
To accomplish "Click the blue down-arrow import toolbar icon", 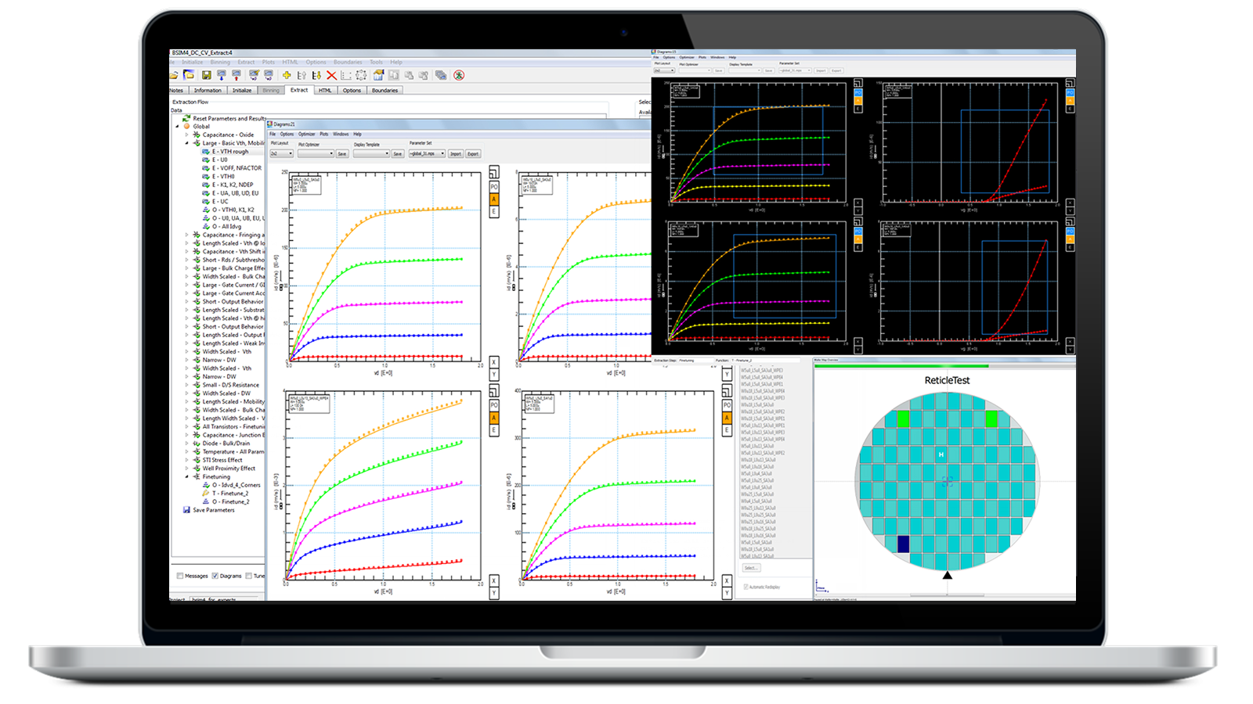I will click(222, 75).
